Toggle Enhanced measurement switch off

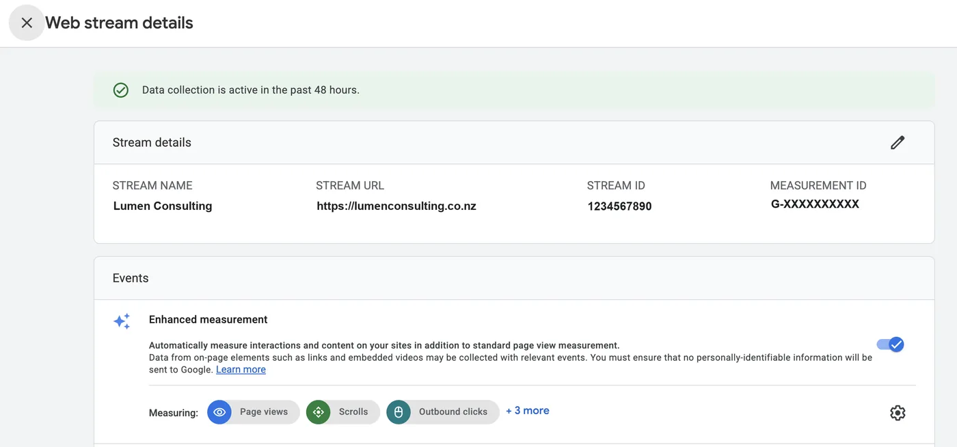pyautogui.click(x=891, y=344)
